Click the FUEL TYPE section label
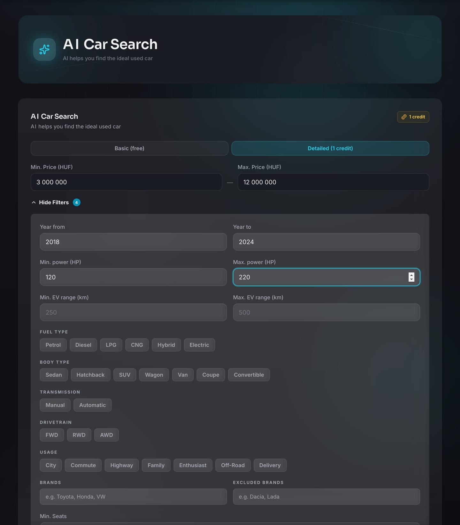Image resolution: width=460 pixels, height=525 pixels. click(x=54, y=332)
